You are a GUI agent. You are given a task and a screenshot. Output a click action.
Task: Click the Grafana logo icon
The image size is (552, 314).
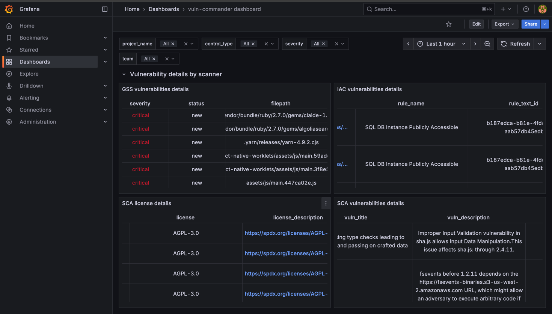pyautogui.click(x=9, y=9)
